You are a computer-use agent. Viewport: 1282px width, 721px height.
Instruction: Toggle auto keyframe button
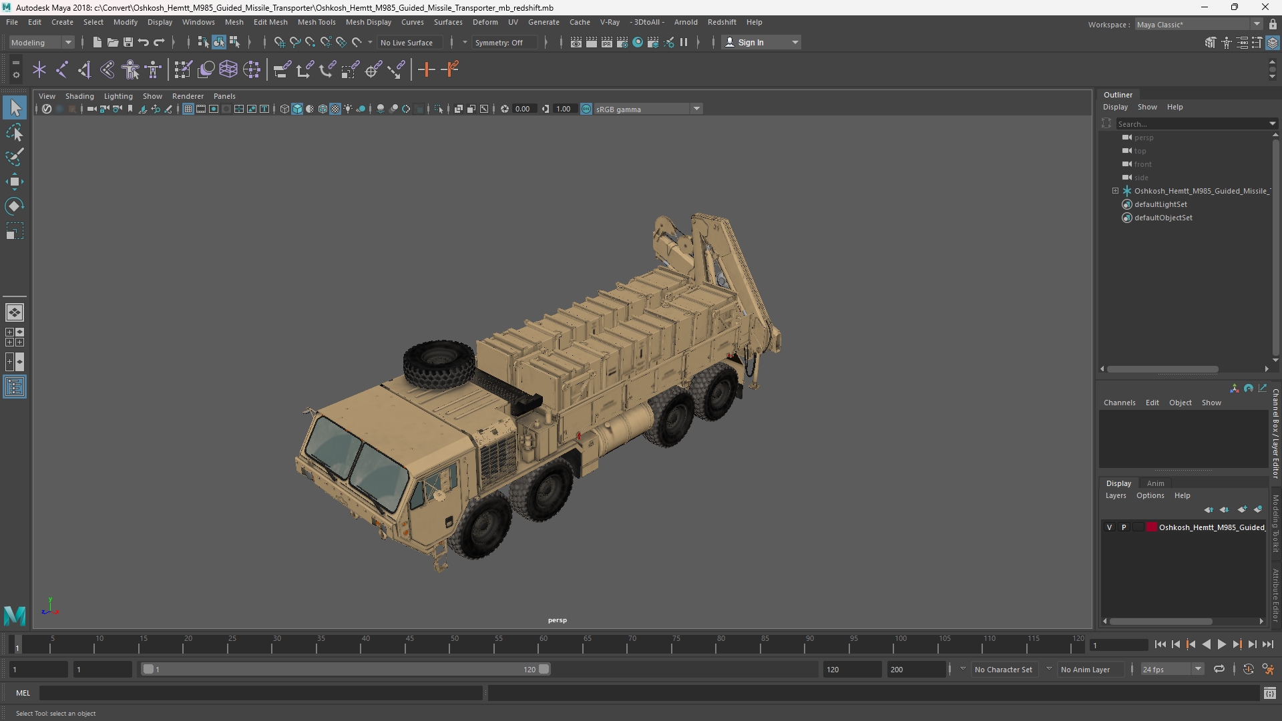[x=1248, y=669]
